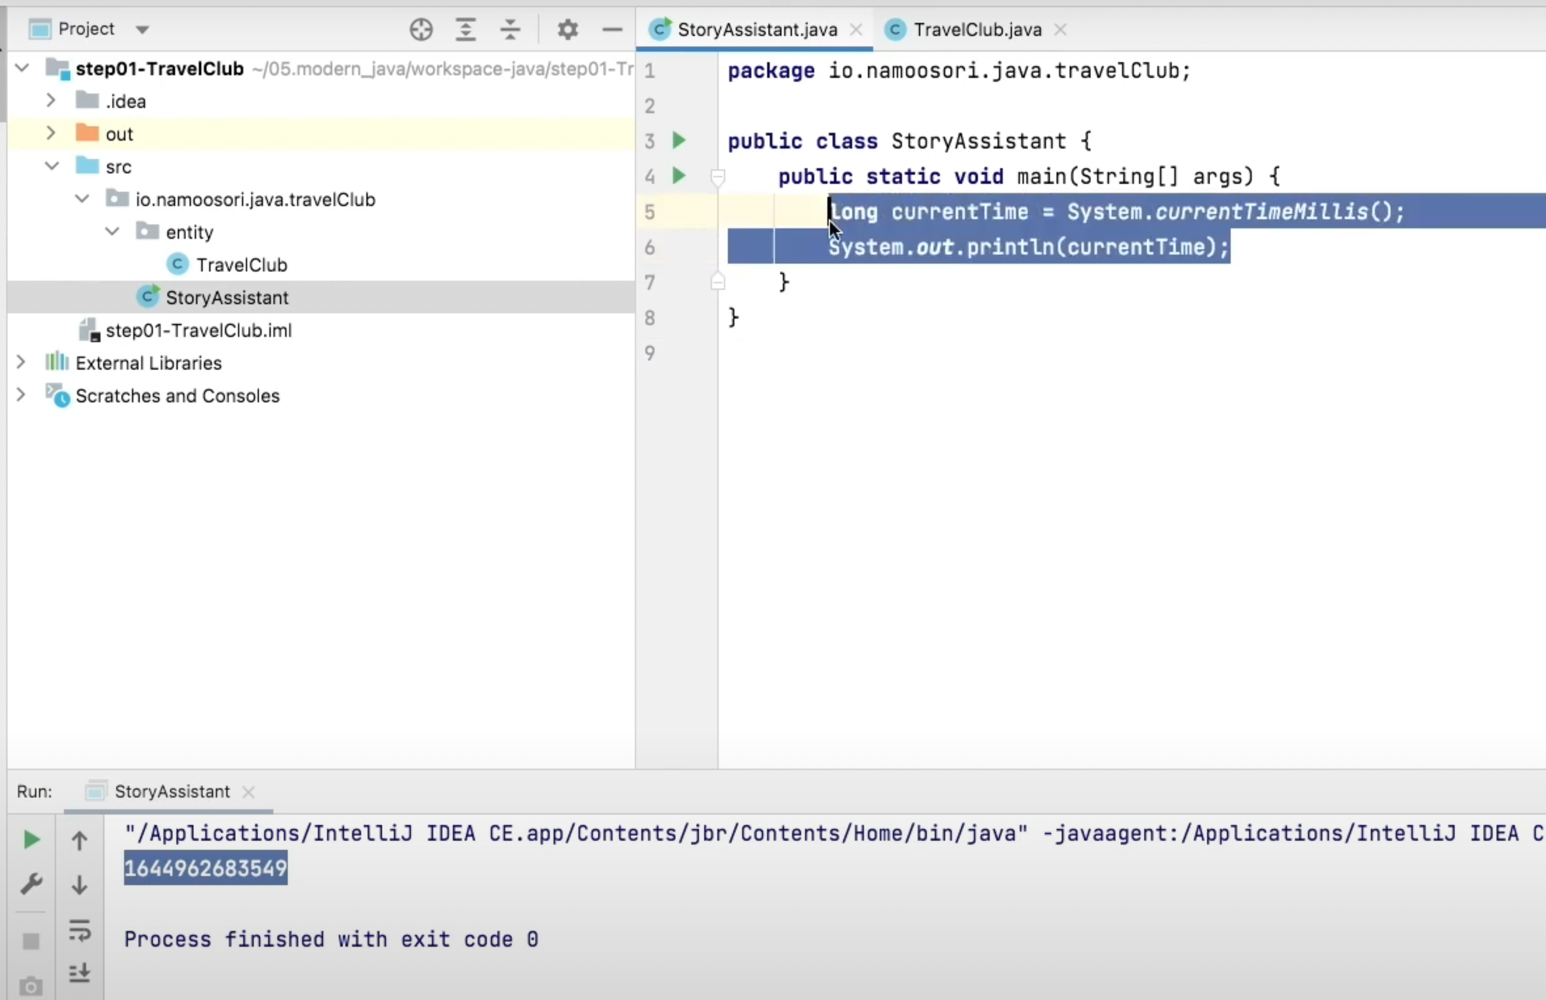This screenshot has width=1546, height=1000.
Task: Toggle scroll to end in Run console
Action: click(79, 974)
